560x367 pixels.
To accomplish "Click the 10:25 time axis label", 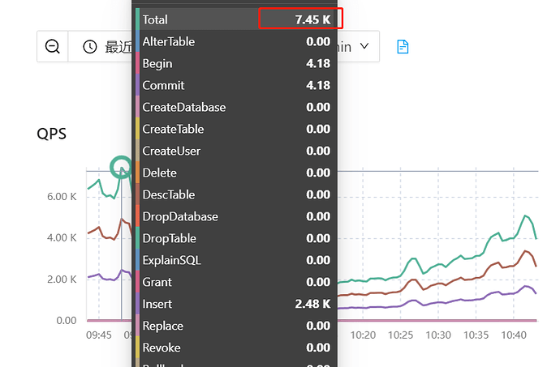I will pos(400,335).
